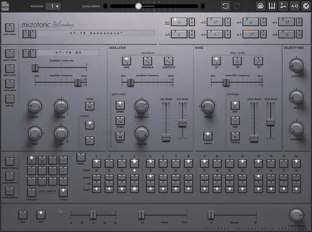Screen dimensions: 312x232
Task: Toggle the noise stereo button
Action: (x=208, y=136)
